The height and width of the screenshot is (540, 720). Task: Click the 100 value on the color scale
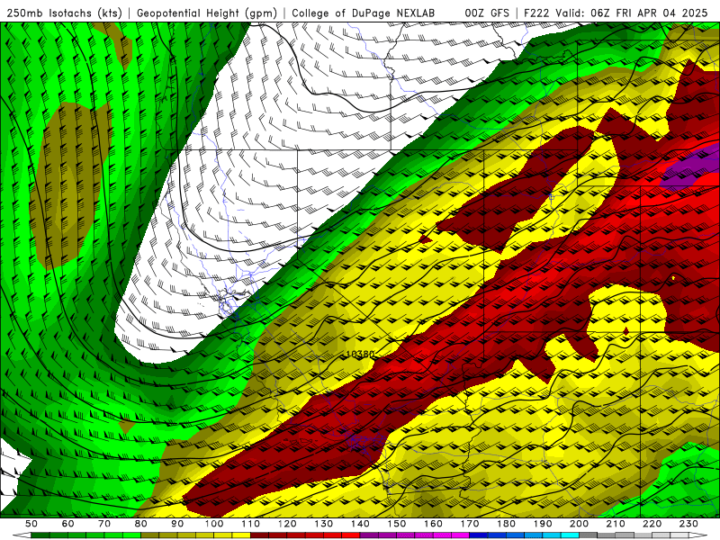click(x=214, y=524)
